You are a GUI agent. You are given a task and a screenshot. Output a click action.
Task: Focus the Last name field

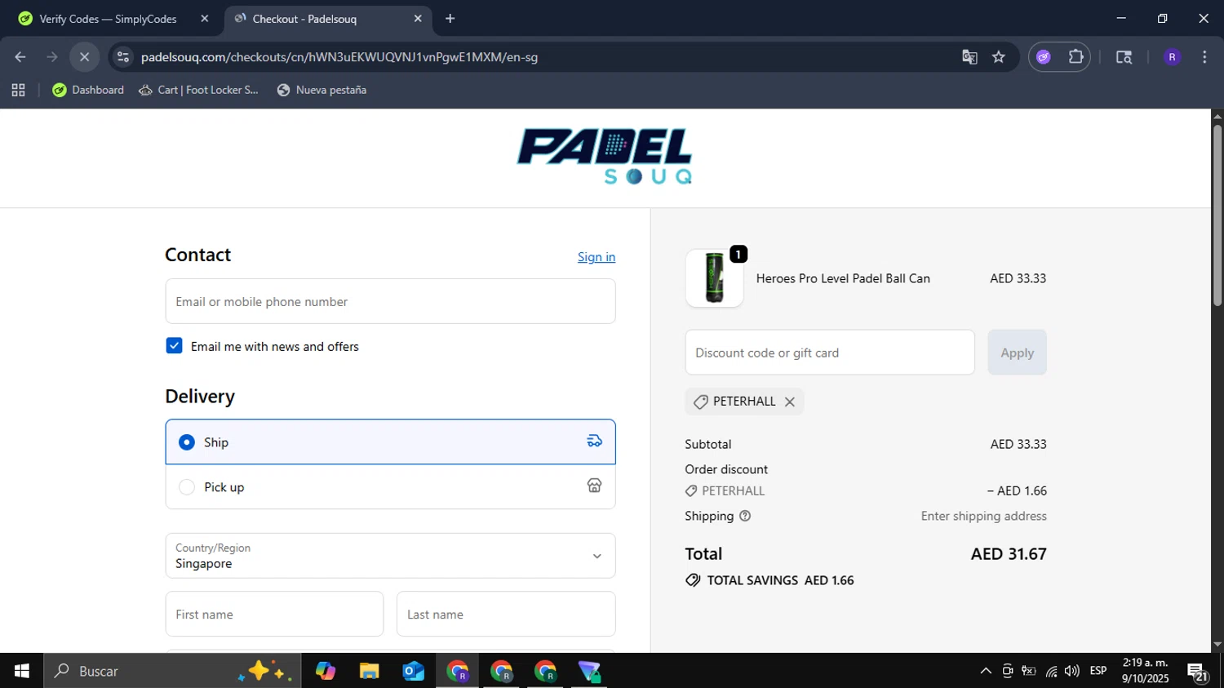coord(506,614)
